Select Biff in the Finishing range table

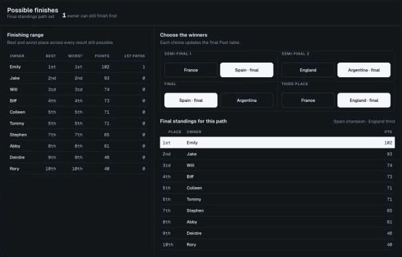pos(77,101)
